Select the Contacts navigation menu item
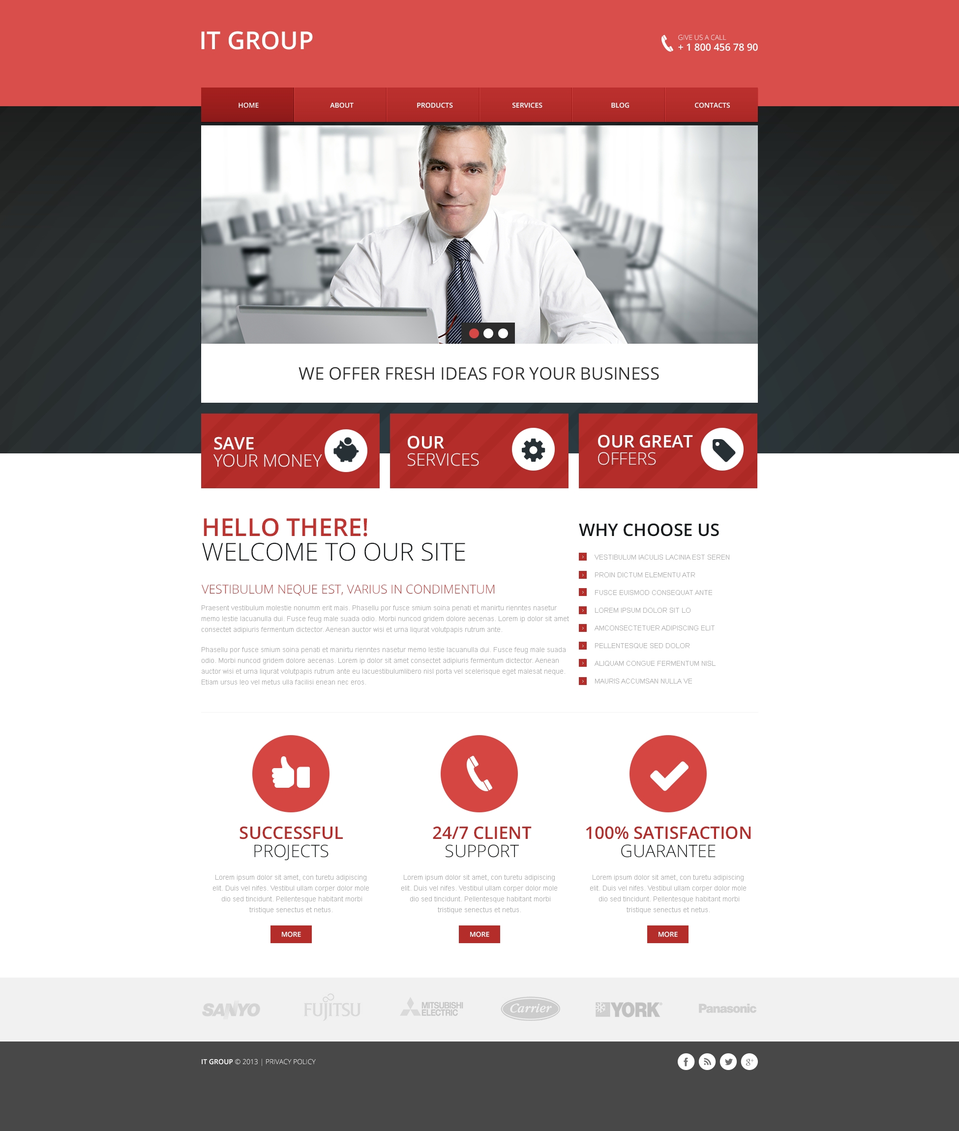The image size is (959, 1131). (711, 104)
